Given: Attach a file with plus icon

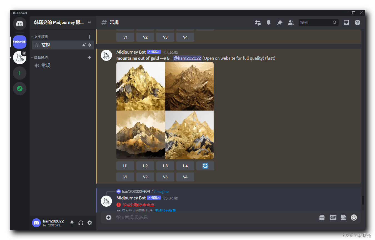Looking at the screenshot, I should click(x=109, y=217).
